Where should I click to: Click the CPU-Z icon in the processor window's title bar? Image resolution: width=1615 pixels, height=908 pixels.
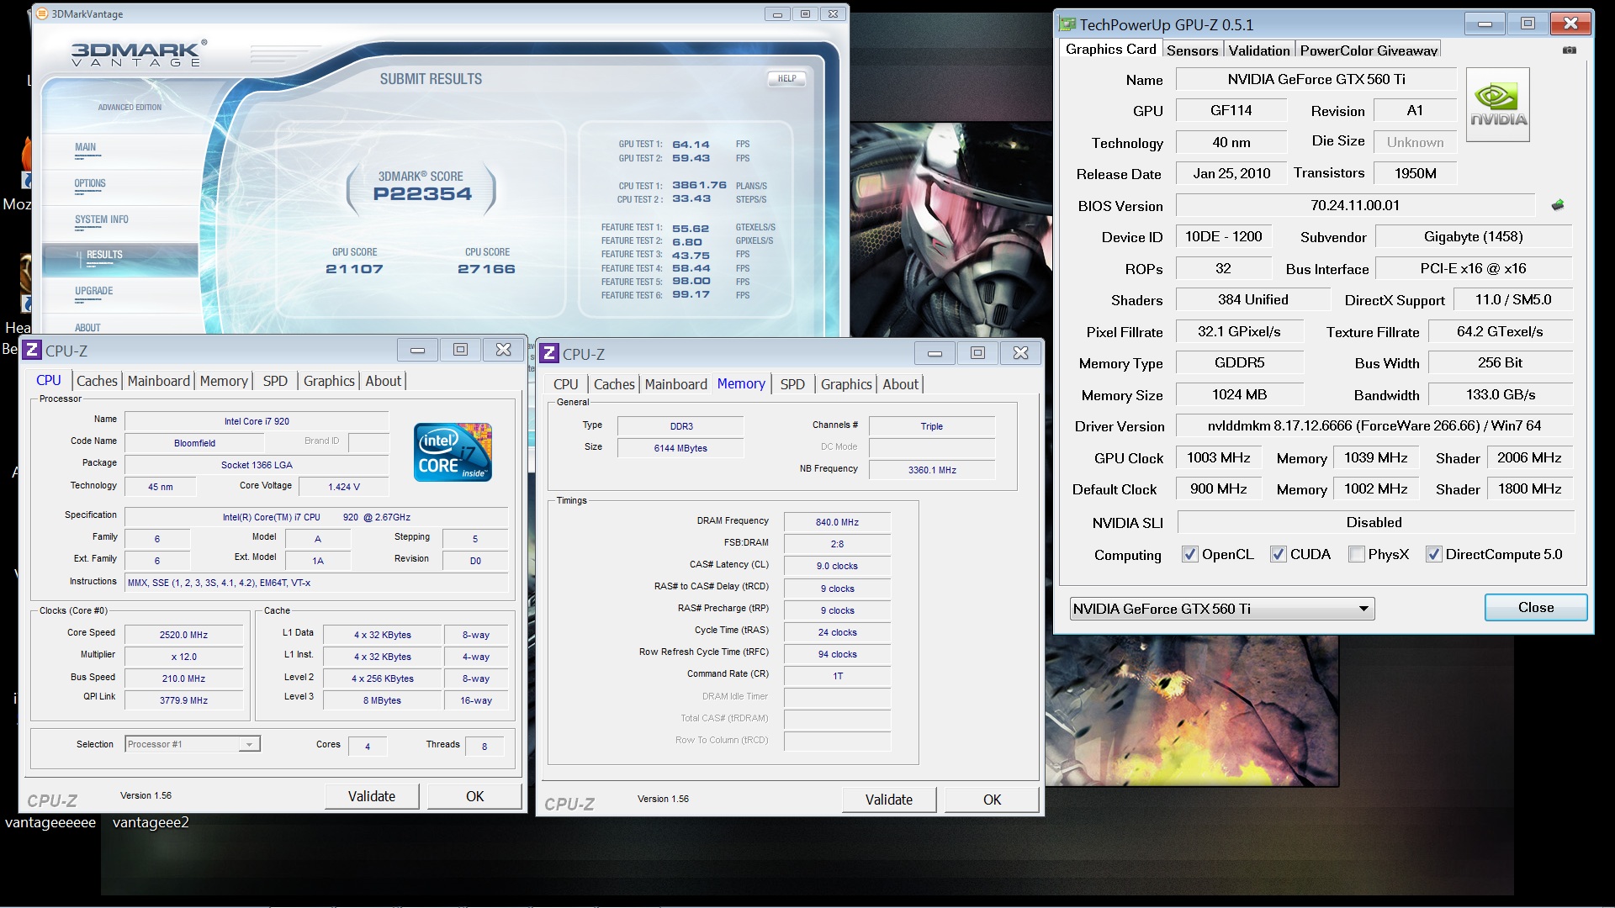coord(32,350)
